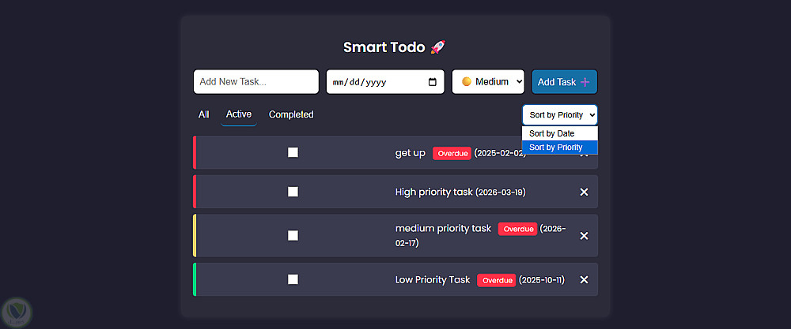Focus the Add New Task input field
Viewport: 791px width, 329px height.
pyautogui.click(x=255, y=82)
